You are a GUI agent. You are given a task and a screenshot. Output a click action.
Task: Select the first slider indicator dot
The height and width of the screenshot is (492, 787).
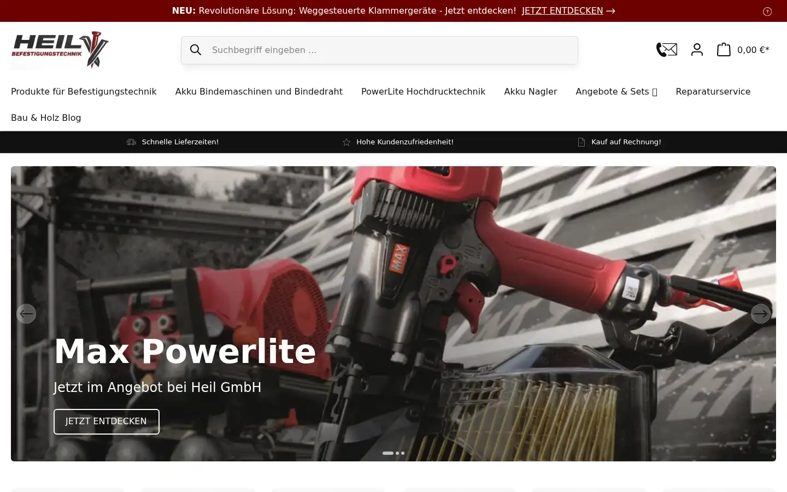(388, 453)
